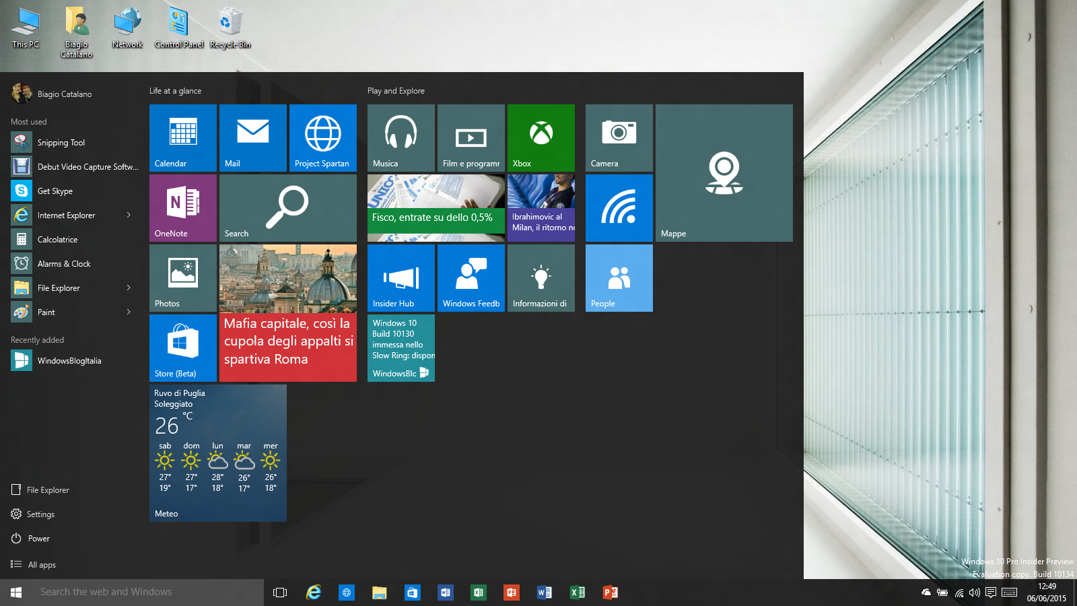Open the Action Center notifications icon

pyautogui.click(x=991, y=593)
